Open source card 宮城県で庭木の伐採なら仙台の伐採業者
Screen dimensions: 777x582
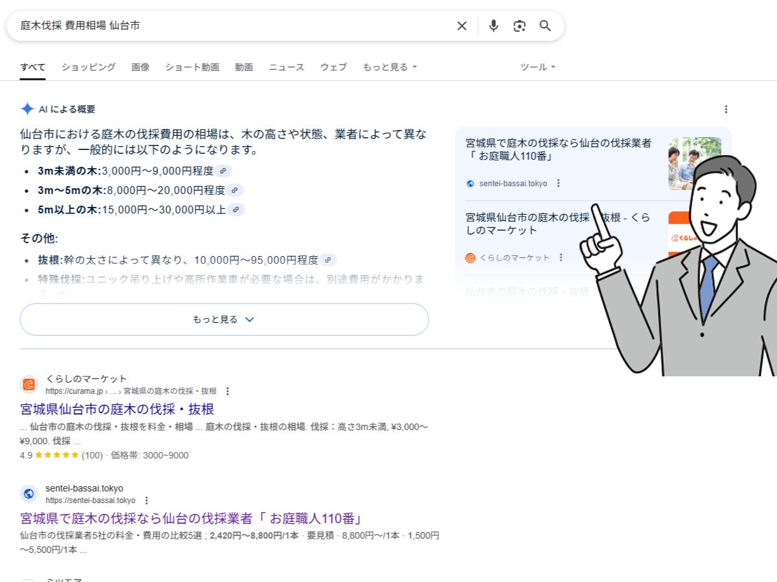(558, 150)
